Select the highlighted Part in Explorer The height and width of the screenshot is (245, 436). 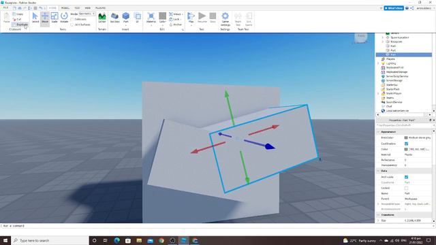coord(404,54)
